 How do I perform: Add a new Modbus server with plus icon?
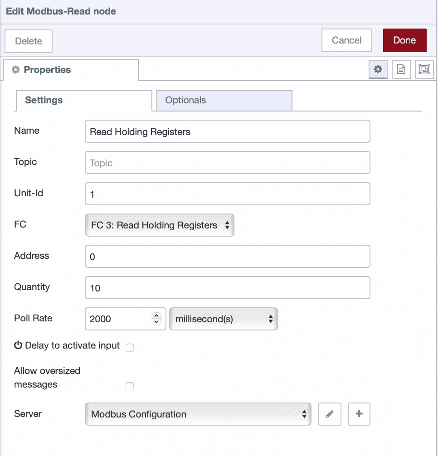pos(359,414)
